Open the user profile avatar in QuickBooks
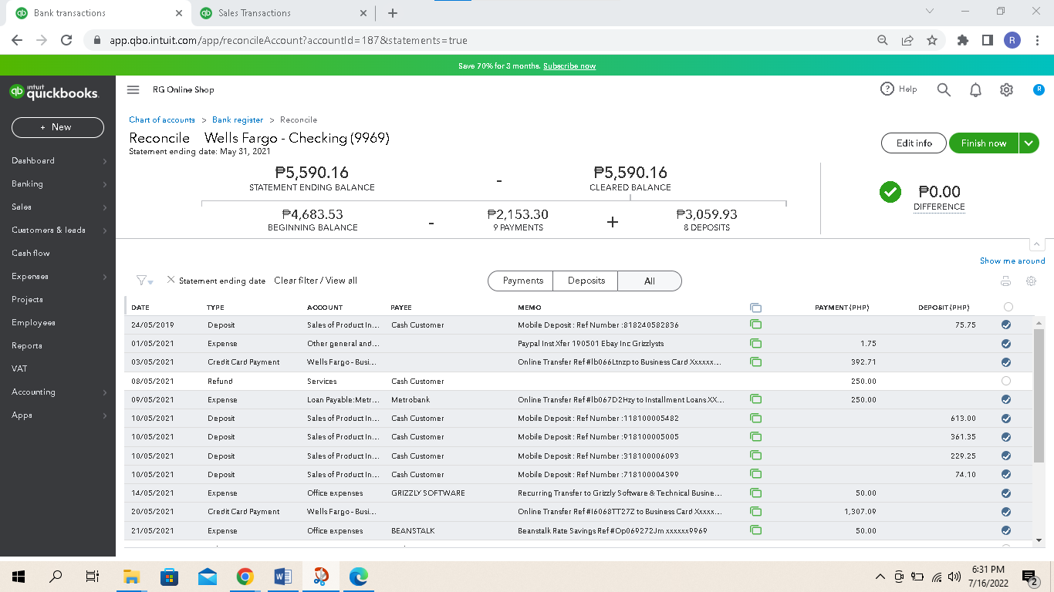This screenshot has height=592, width=1054. pos(1039,89)
